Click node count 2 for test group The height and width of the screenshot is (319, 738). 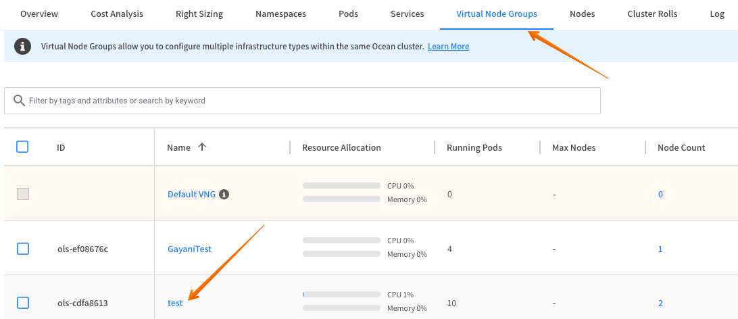coord(660,303)
